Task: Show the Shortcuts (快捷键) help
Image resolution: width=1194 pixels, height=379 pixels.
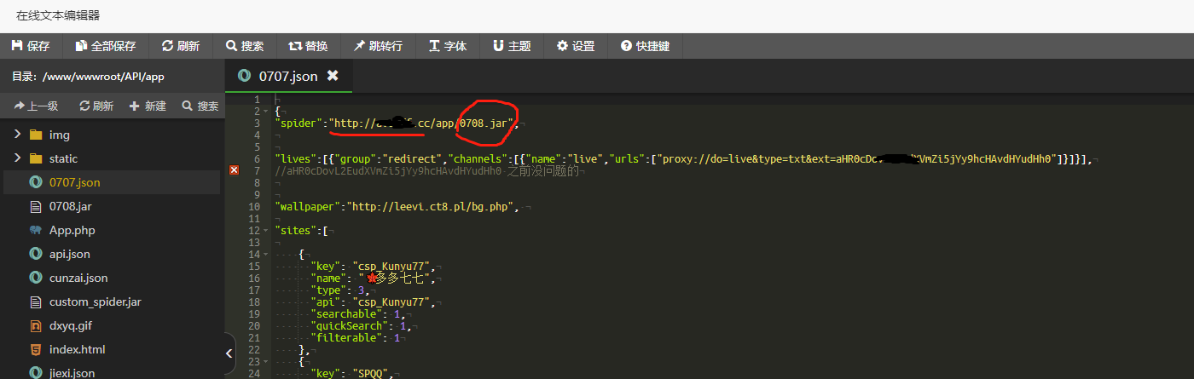Action: tap(646, 46)
